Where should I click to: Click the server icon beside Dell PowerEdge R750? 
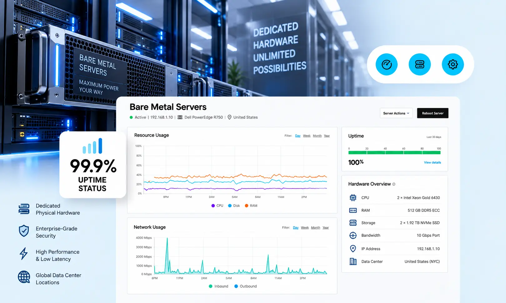pyautogui.click(x=180, y=117)
